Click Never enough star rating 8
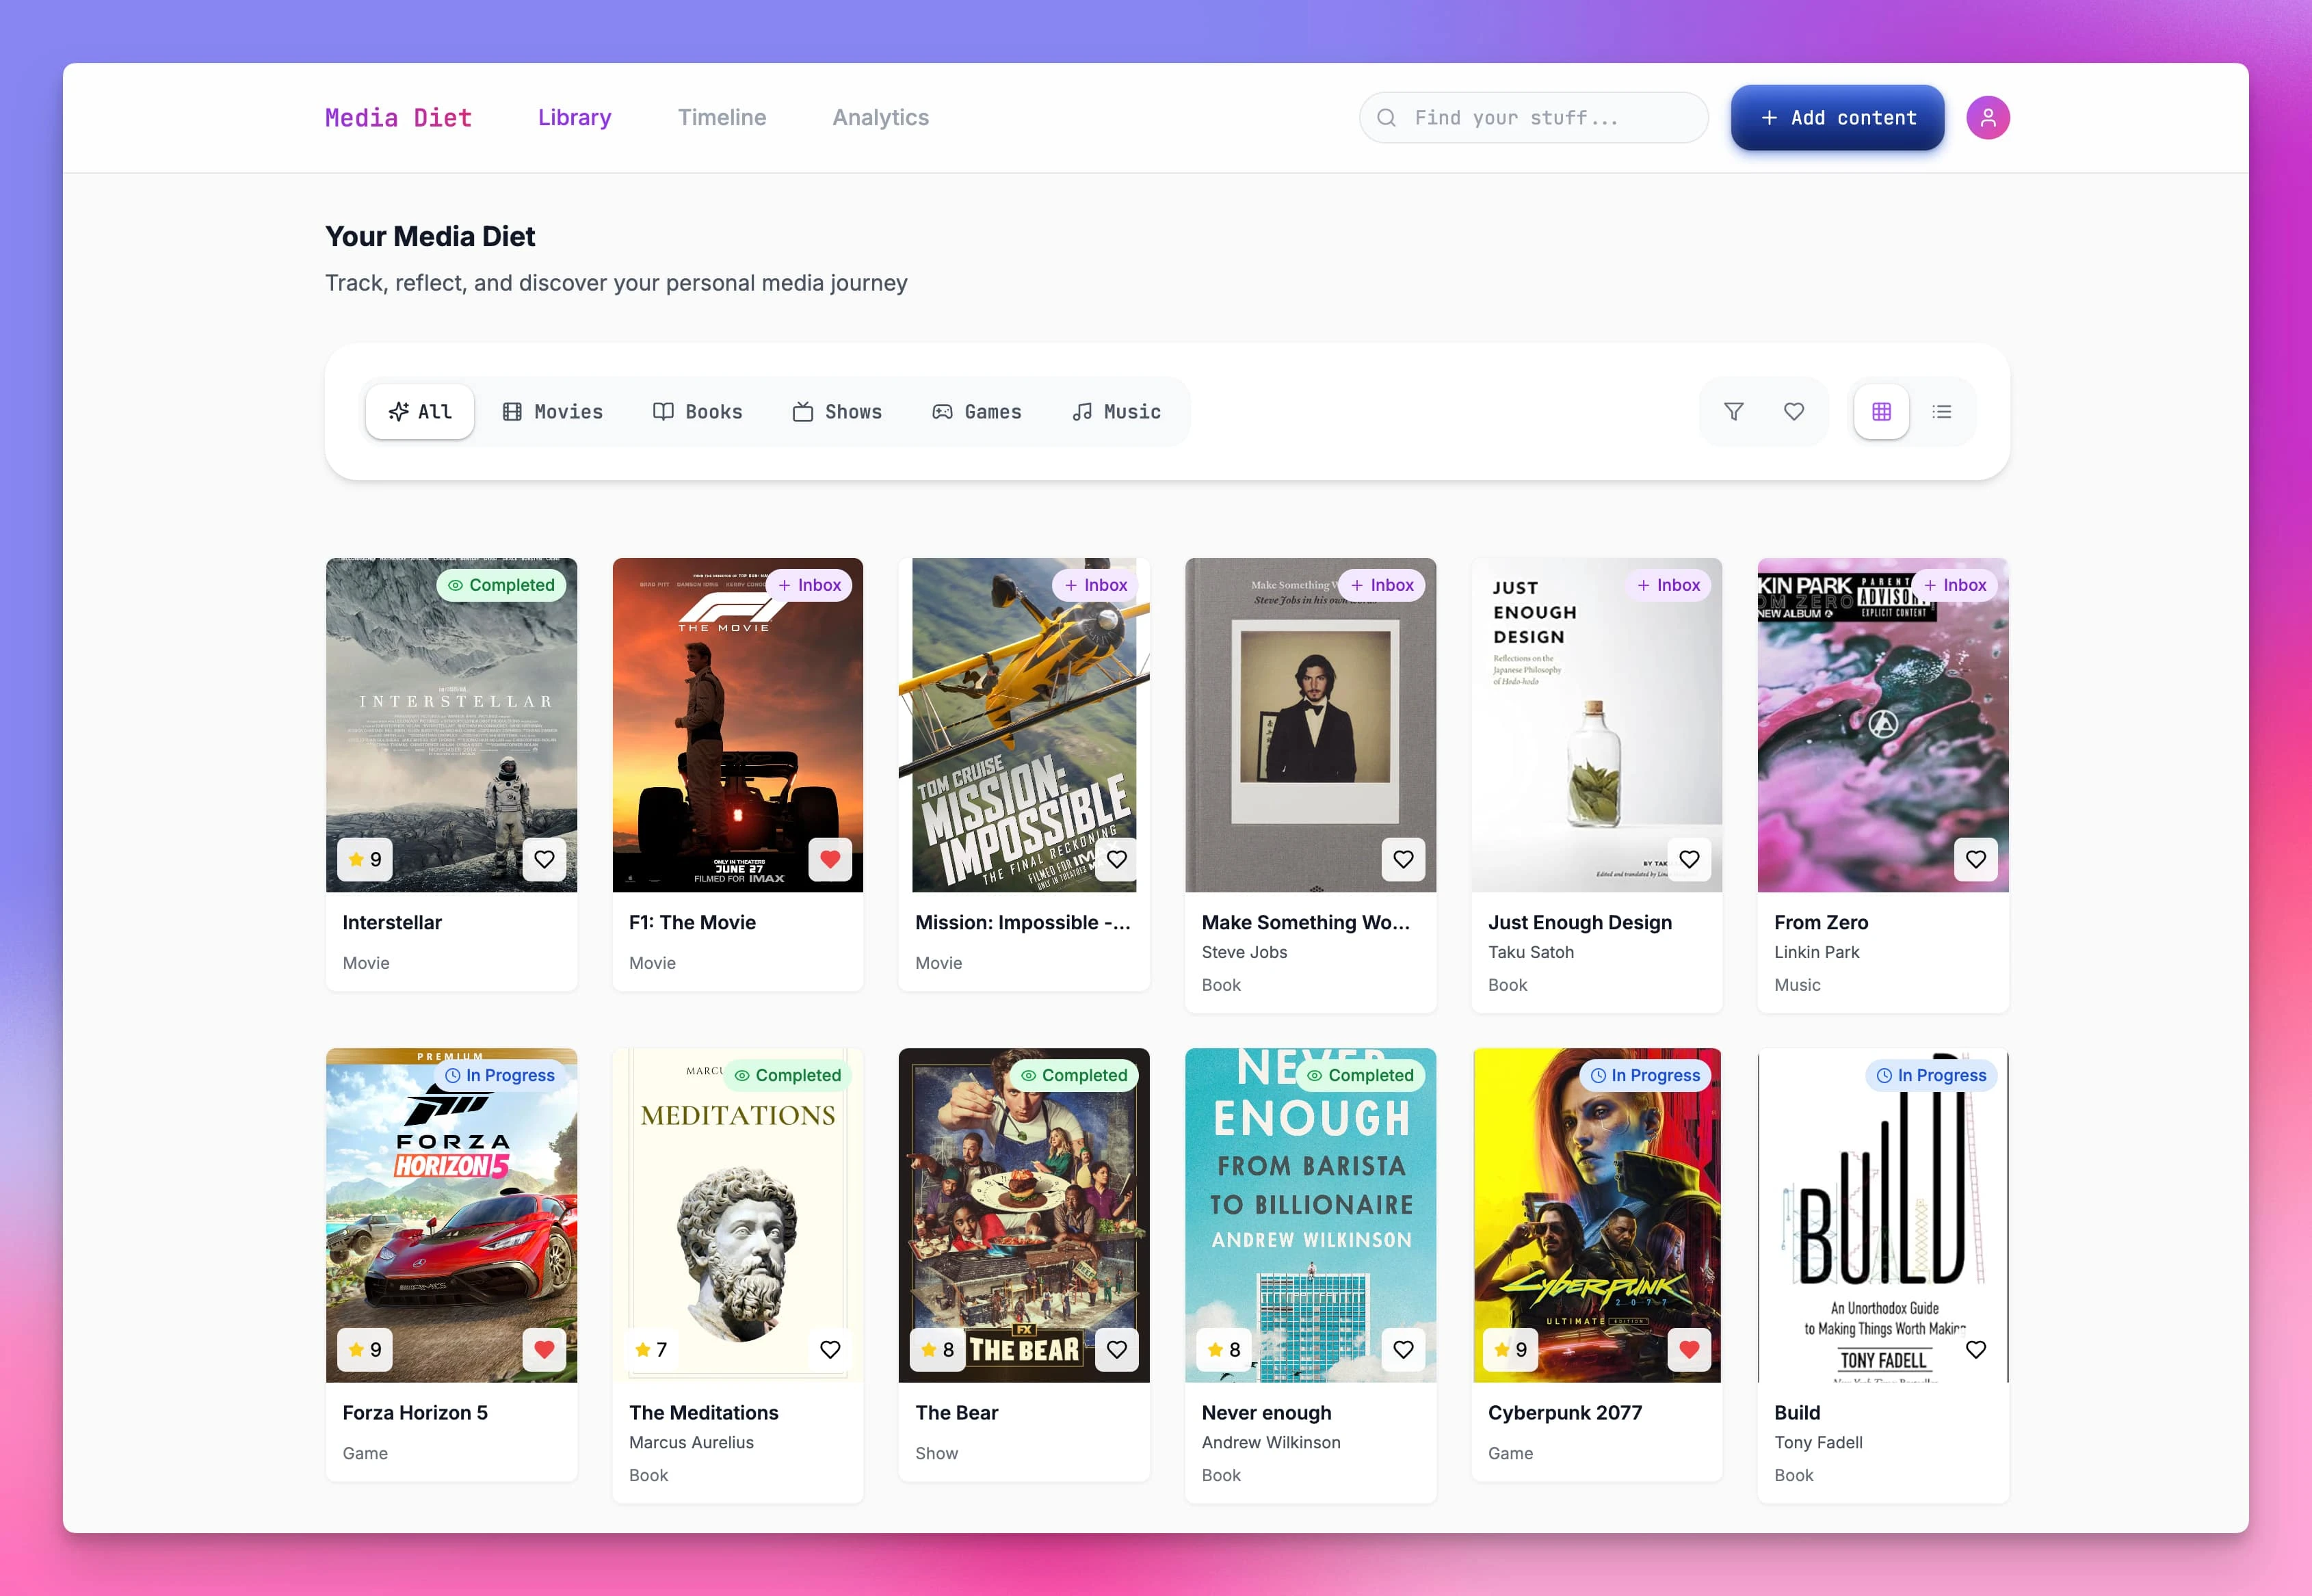This screenshot has width=2312, height=1596. click(x=1224, y=1349)
